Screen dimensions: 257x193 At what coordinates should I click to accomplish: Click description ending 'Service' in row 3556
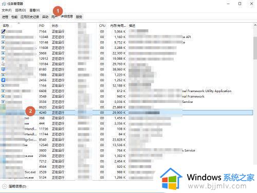(188, 102)
